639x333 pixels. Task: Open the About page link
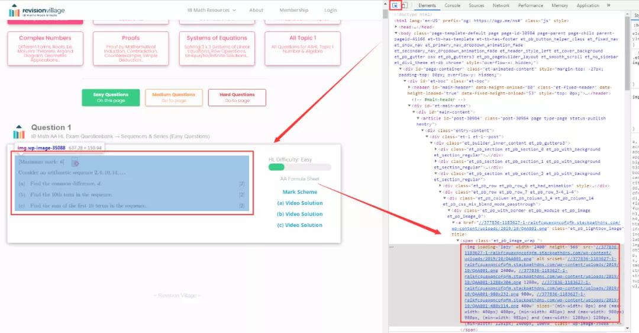point(256,10)
